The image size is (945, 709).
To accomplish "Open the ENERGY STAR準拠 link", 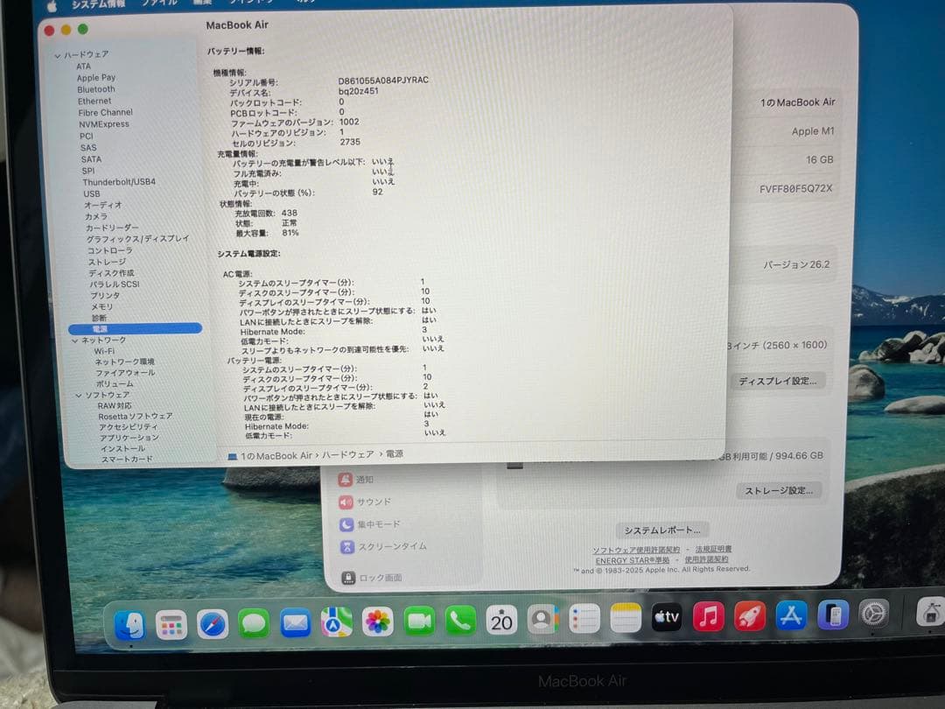I will tap(633, 561).
